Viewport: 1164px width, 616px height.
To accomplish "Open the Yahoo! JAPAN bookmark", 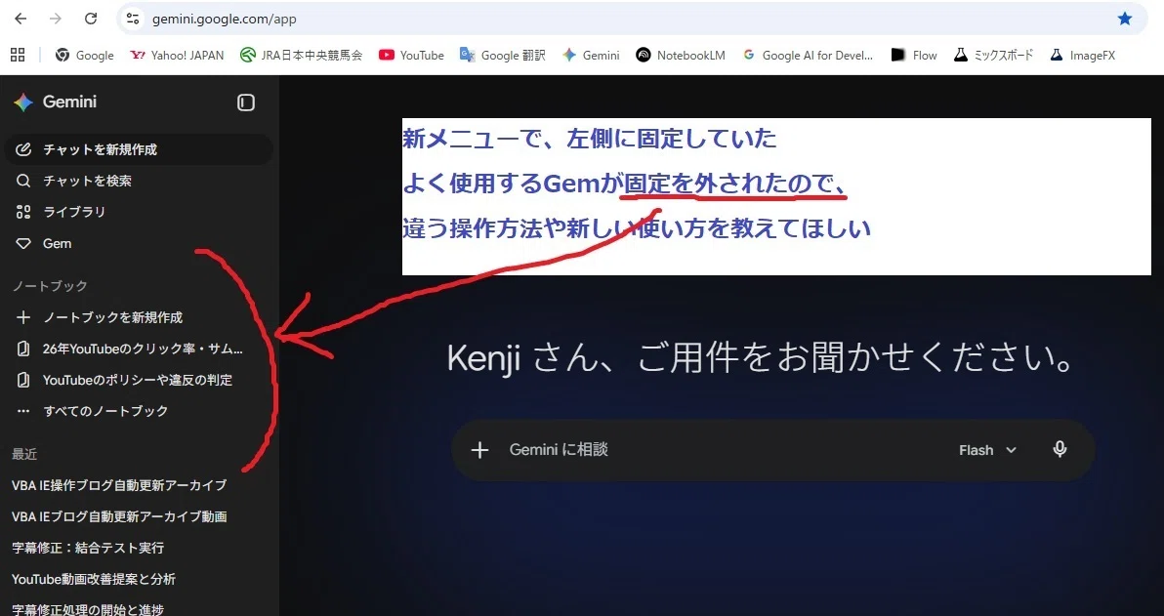I will pos(177,55).
